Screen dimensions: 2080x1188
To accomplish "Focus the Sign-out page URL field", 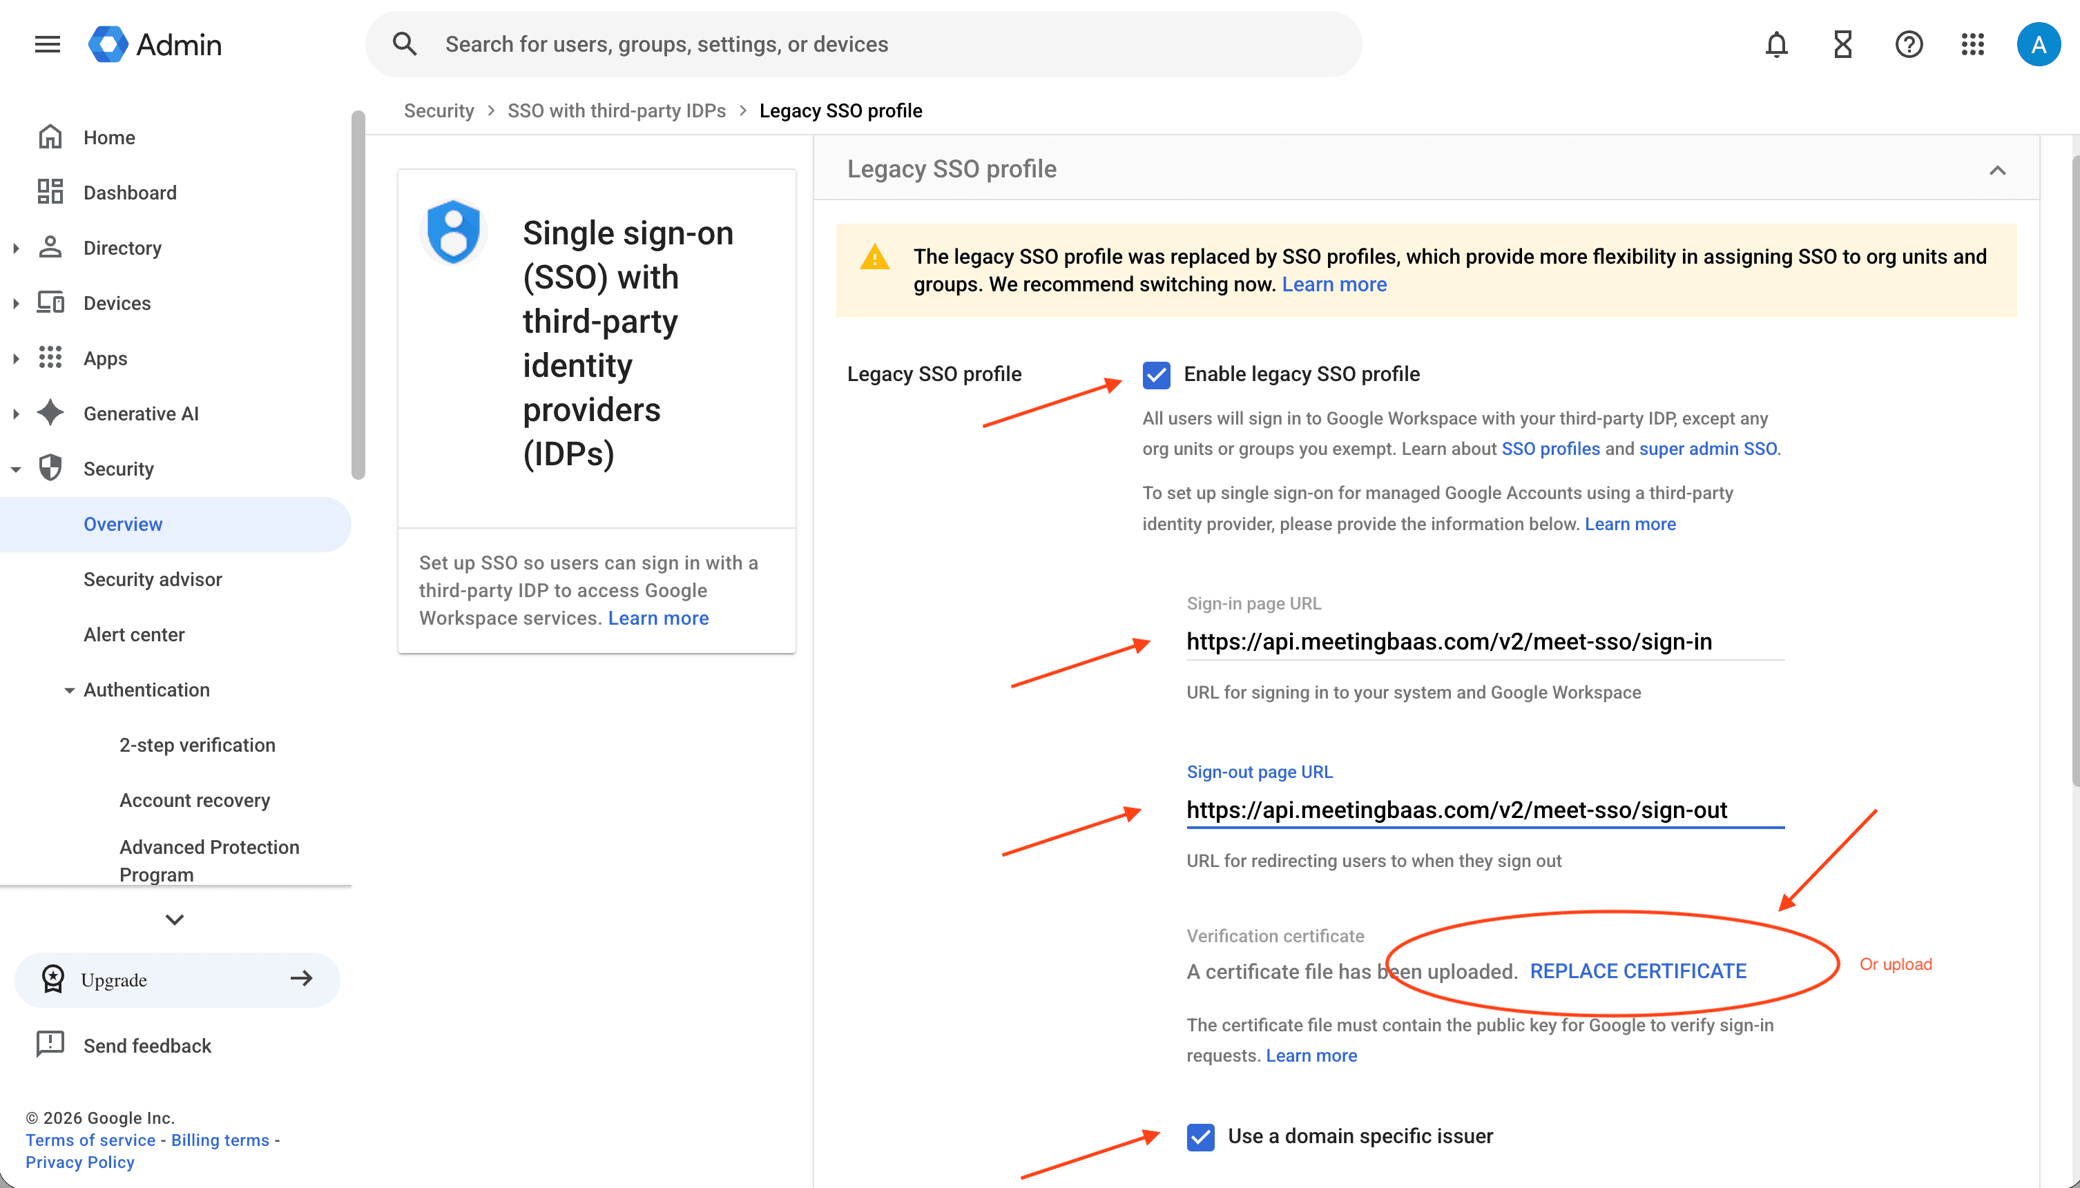I will [1485, 810].
